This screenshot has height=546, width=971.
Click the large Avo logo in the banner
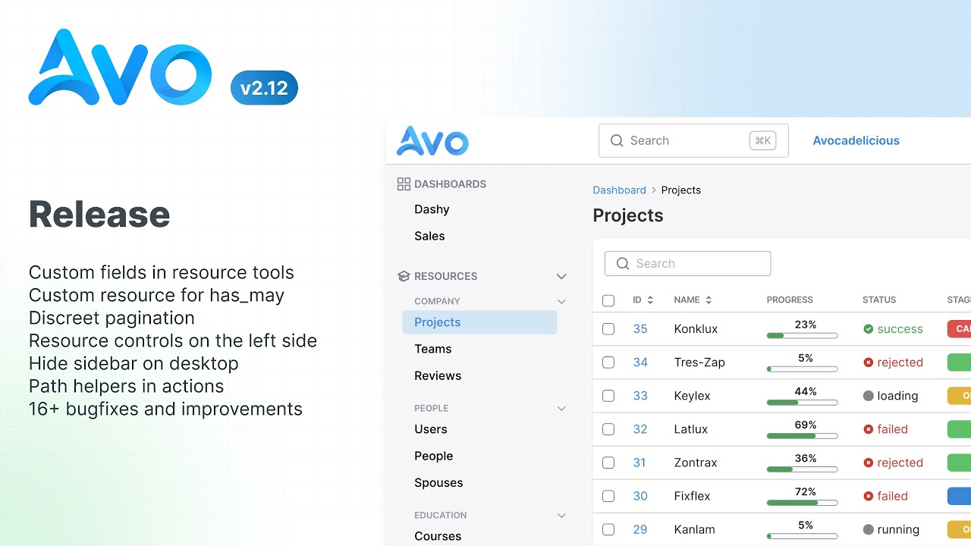[x=120, y=68]
